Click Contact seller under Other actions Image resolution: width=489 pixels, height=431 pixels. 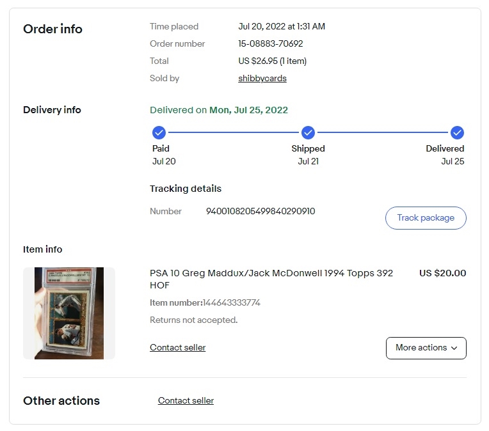click(x=186, y=400)
